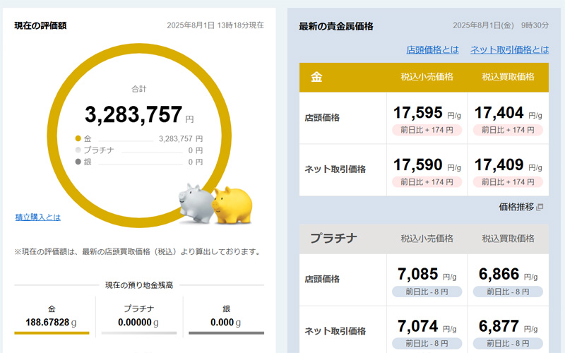565x353 pixels.
Task: Click the platinum net buyback price 6,877
Action: [x=499, y=326]
